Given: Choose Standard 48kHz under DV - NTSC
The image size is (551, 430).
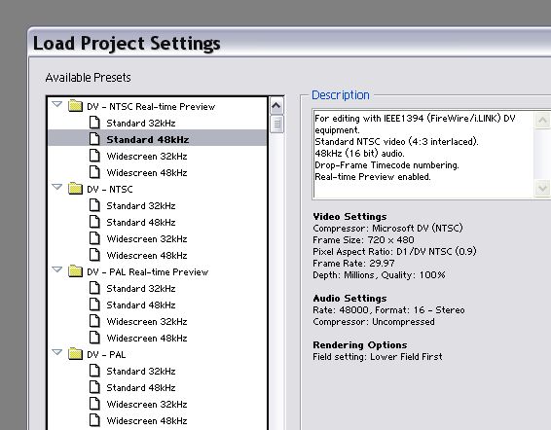Looking at the screenshot, I should pyautogui.click(x=141, y=223).
